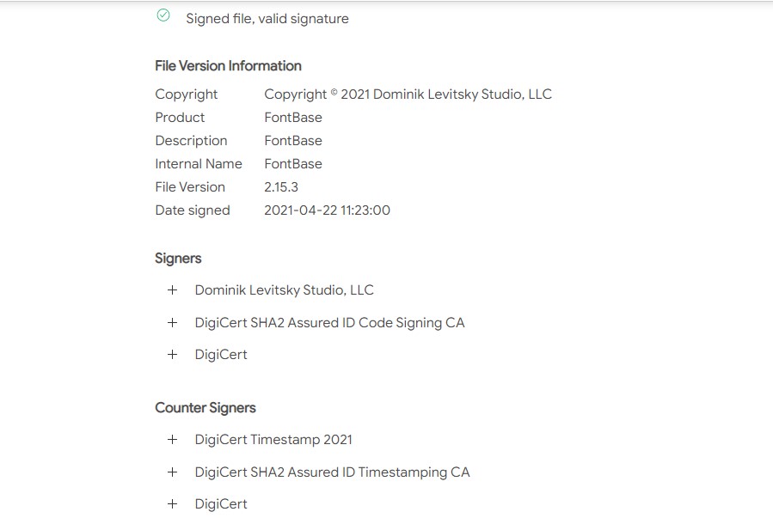
Task: Click the Copyright 2021 Dominik Levitsky Studio value
Action: [x=408, y=94]
